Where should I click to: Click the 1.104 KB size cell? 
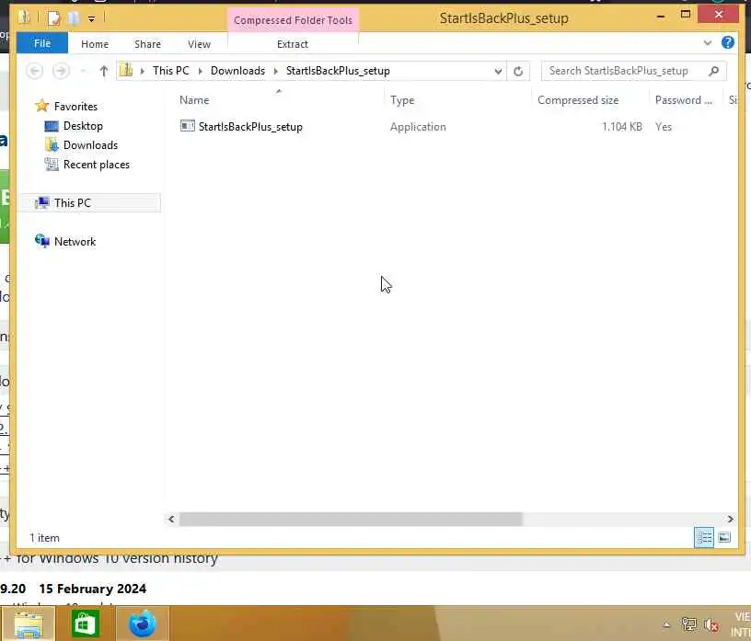click(x=621, y=126)
